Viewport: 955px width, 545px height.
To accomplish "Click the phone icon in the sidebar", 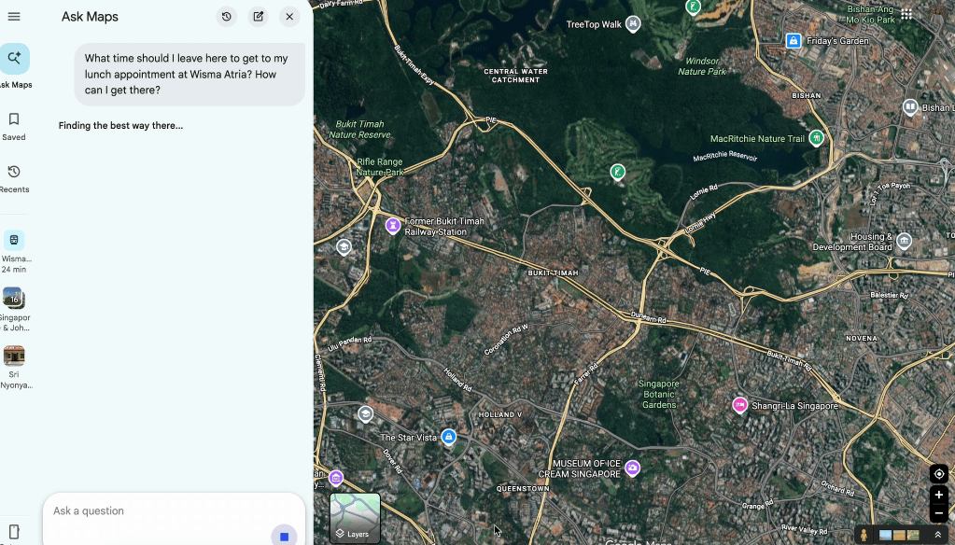I will (14, 532).
